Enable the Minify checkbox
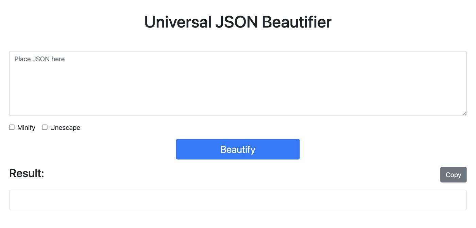 click(x=12, y=127)
